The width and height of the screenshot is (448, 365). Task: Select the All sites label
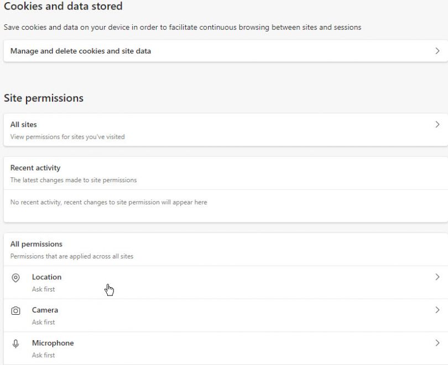(24, 125)
